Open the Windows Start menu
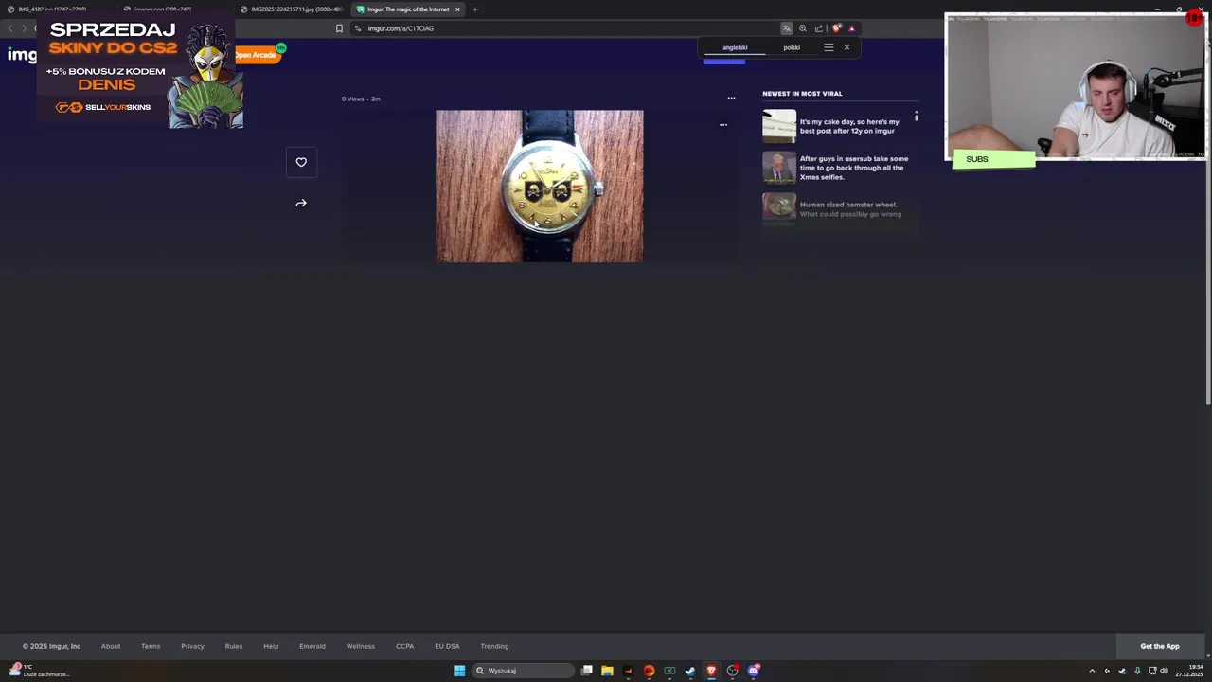 coord(459,671)
